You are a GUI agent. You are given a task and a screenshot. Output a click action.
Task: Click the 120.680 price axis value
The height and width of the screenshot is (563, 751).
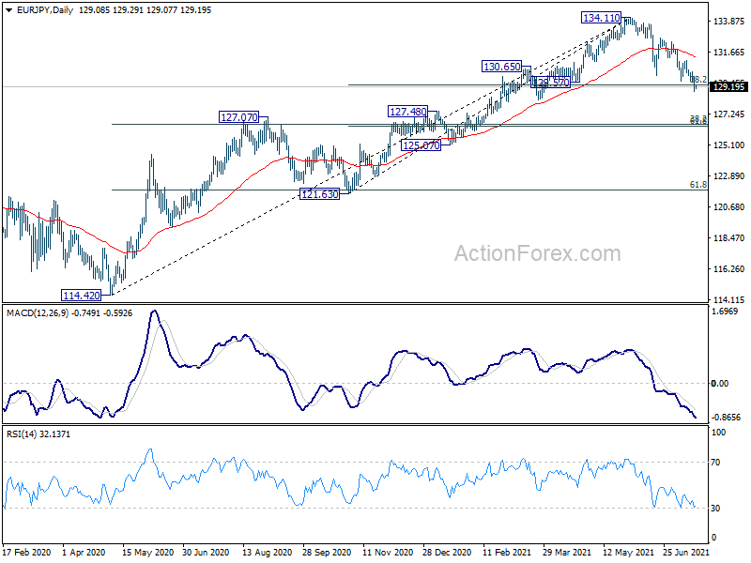coord(729,206)
